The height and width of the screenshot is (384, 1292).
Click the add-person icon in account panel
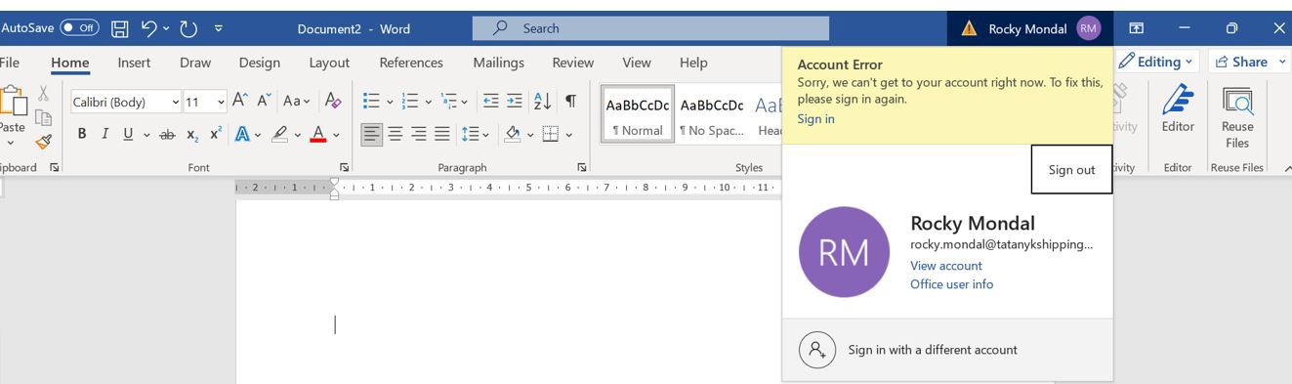pyautogui.click(x=817, y=349)
